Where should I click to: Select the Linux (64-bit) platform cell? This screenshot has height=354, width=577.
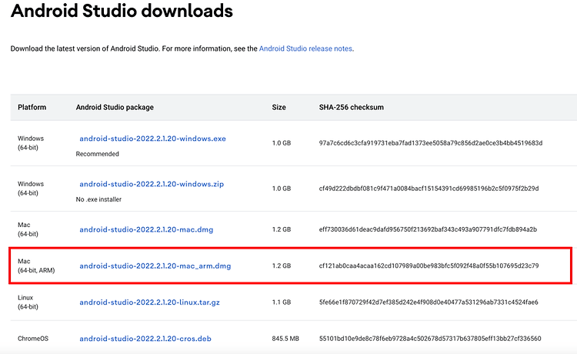click(x=28, y=302)
